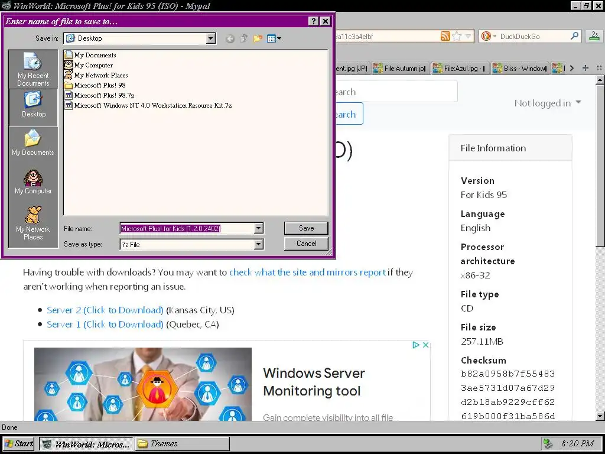The image size is (605, 454).
Task: Switch to the Bliss - Windows tab
Action: 520,69
